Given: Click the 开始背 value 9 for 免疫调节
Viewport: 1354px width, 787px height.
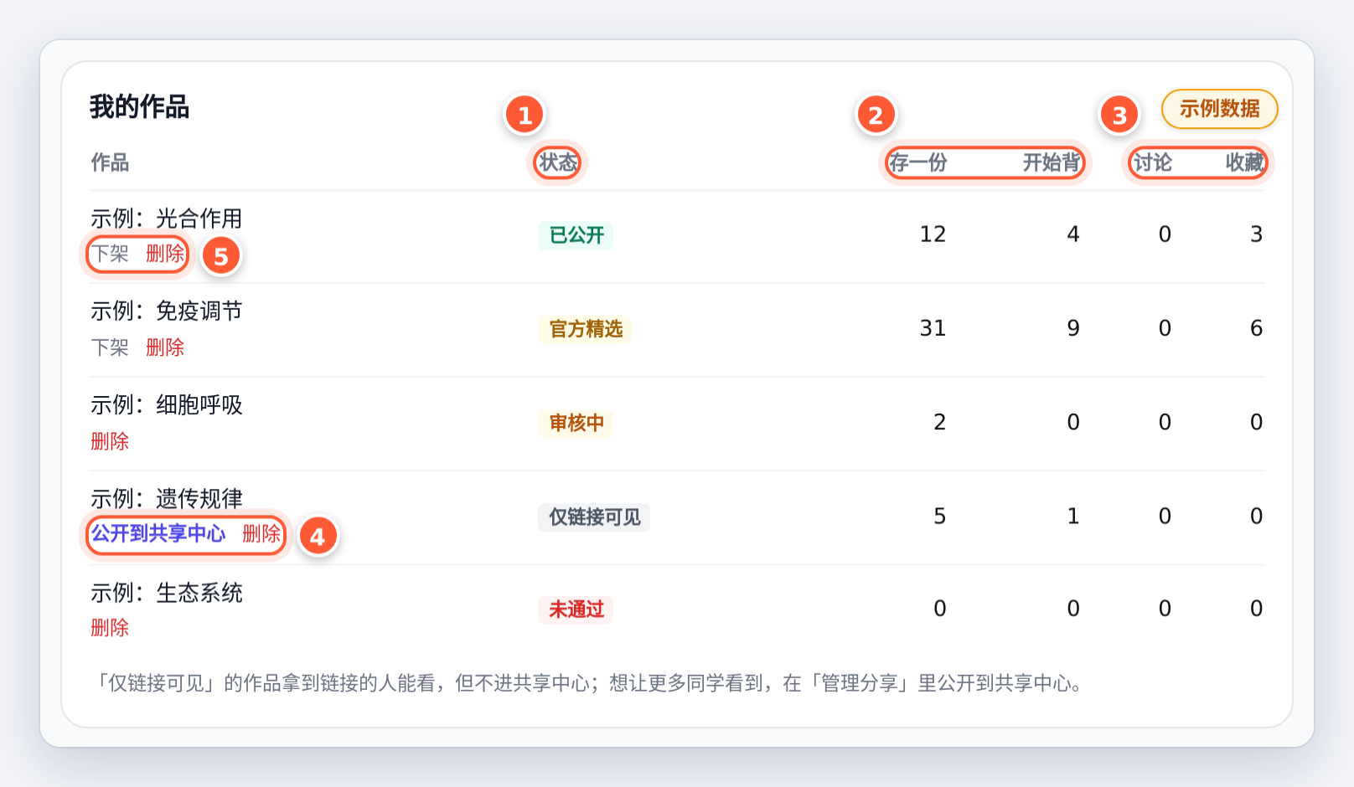Looking at the screenshot, I should pos(1073,328).
